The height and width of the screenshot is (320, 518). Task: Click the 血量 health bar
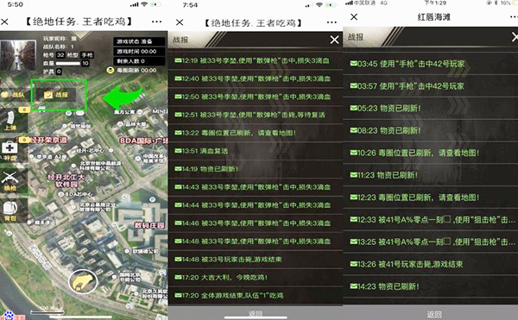tap(68, 63)
